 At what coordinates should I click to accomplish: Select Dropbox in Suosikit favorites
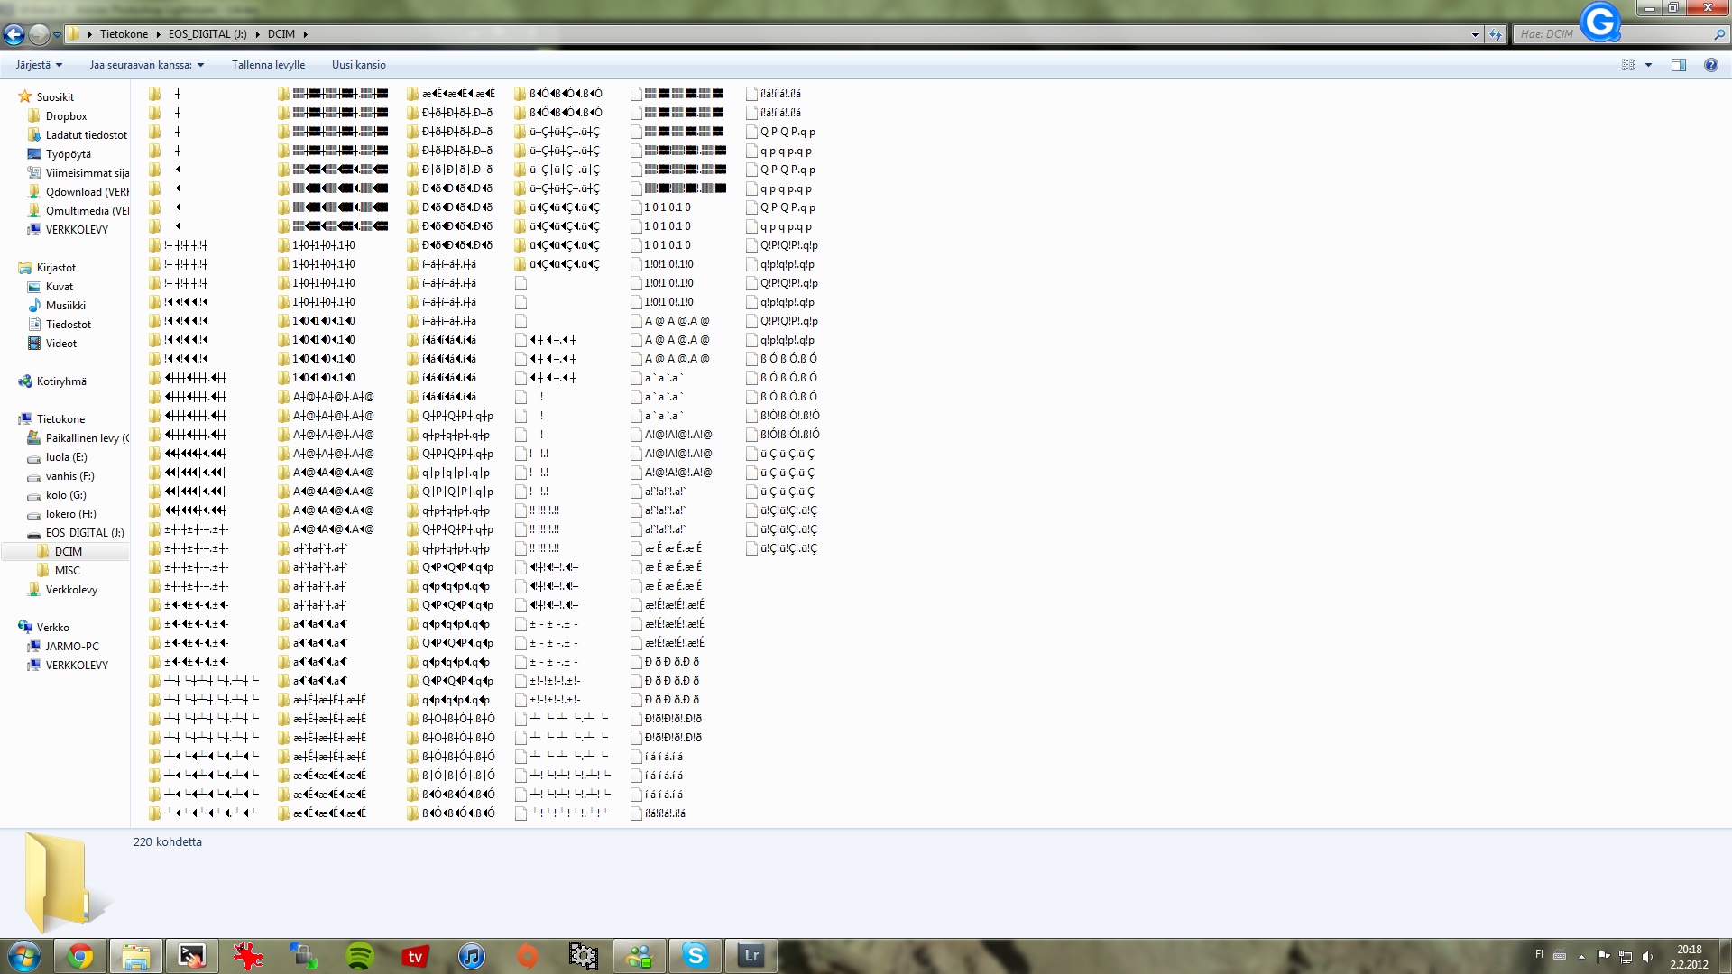pyautogui.click(x=66, y=116)
